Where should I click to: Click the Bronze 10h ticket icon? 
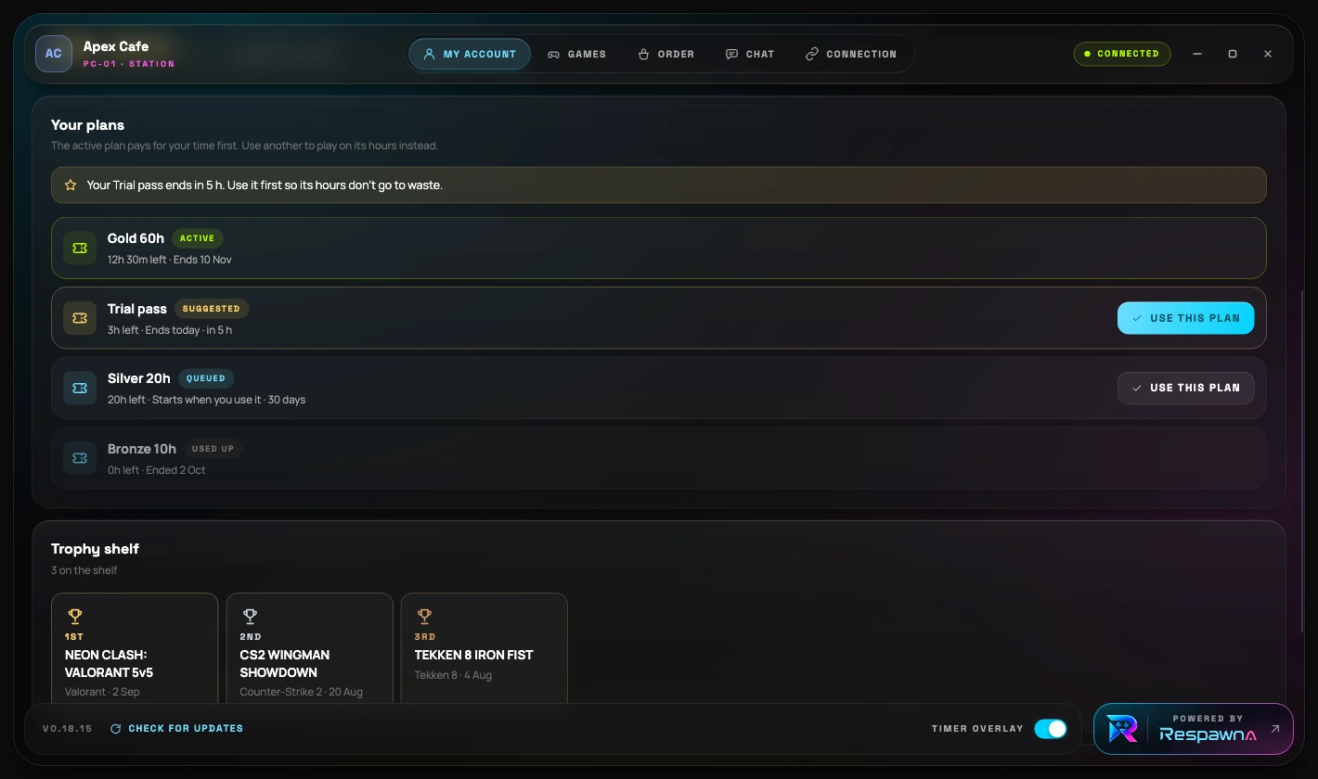(80, 458)
